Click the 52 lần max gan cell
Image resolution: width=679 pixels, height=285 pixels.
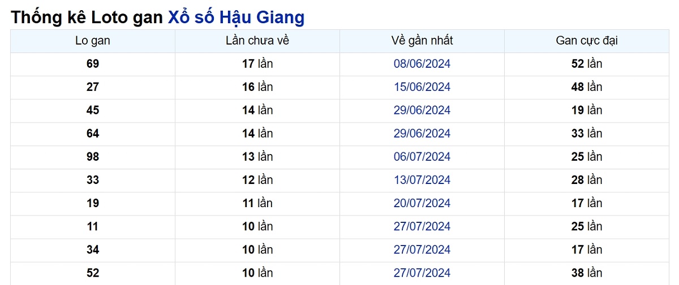[587, 64]
